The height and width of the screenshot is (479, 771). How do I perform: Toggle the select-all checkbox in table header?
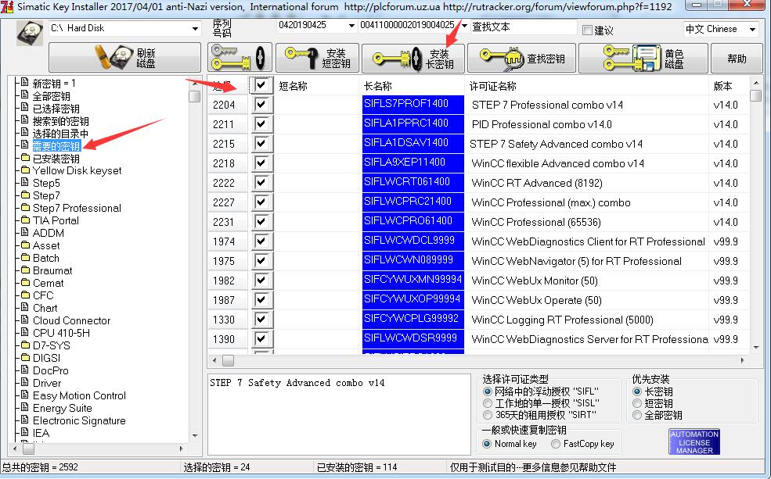click(261, 85)
